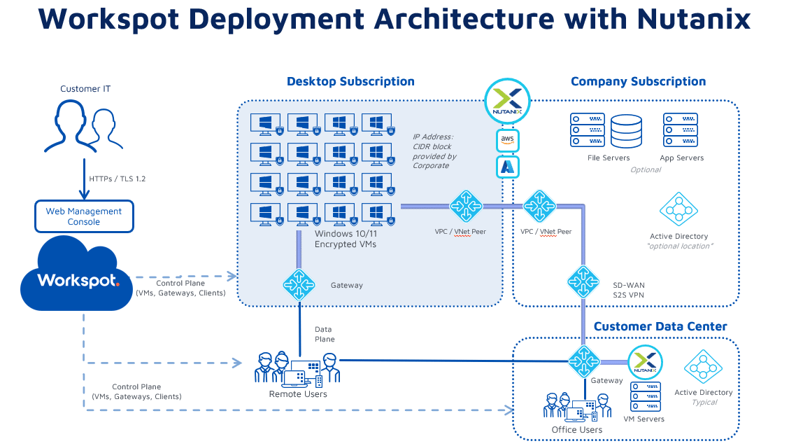The image size is (789, 446).
Task: Click the Desktop Subscription heading
Action: pos(350,82)
